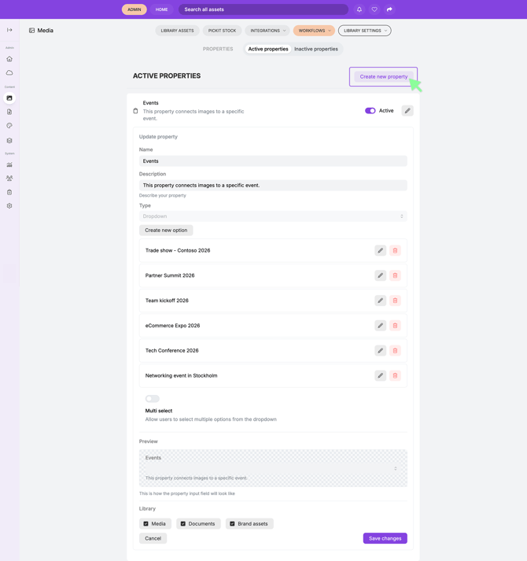This screenshot has width=527, height=561.
Task: Go to the Library Assets tab
Action: click(177, 31)
